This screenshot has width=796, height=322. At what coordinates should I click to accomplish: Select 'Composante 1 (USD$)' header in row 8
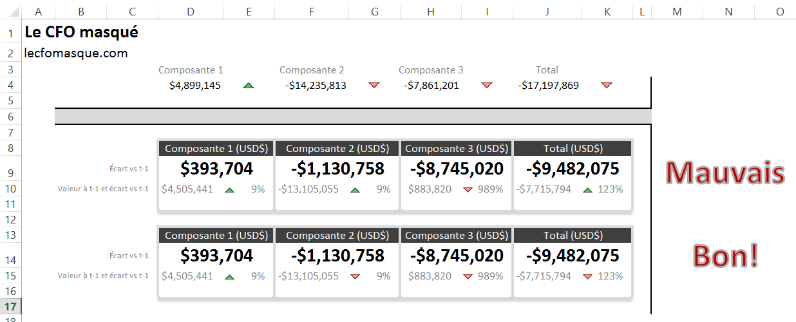tap(216, 149)
